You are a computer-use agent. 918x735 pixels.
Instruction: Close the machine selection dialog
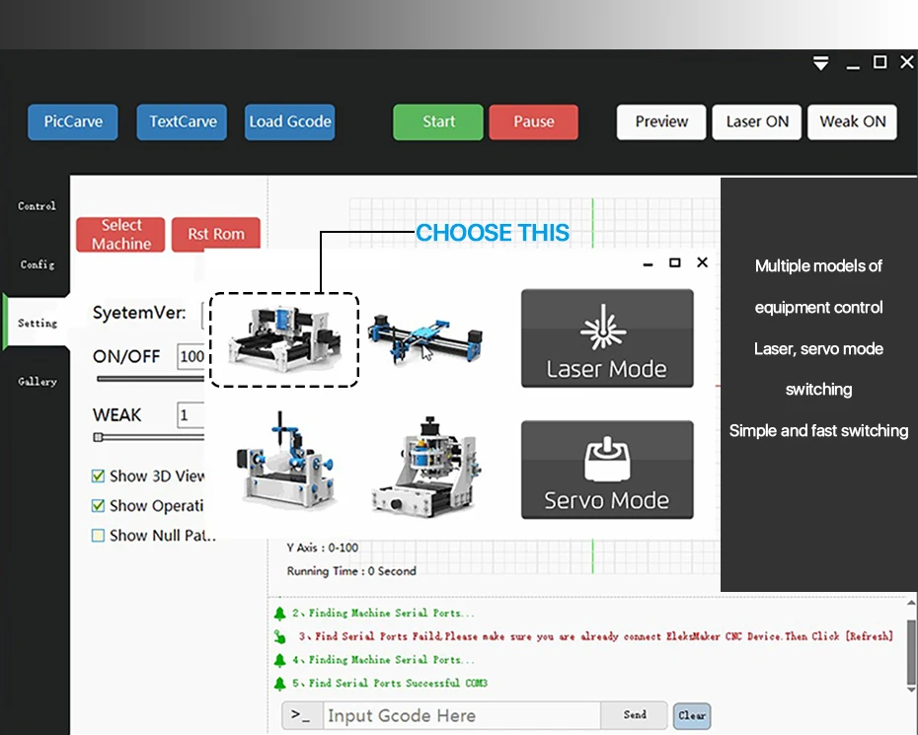(x=703, y=262)
